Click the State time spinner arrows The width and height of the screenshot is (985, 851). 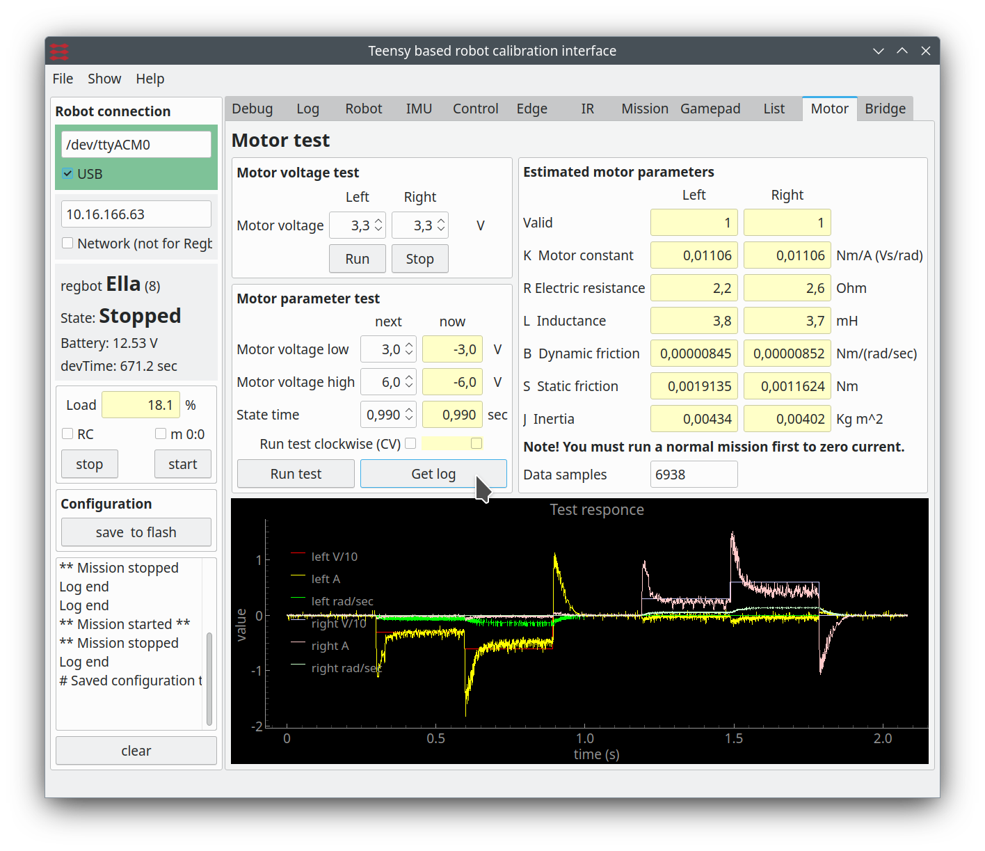(409, 415)
